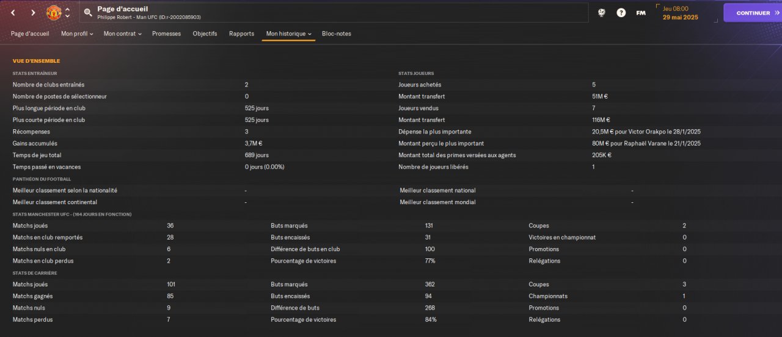
Task: Select the Rapports tab
Action: coord(241,34)
